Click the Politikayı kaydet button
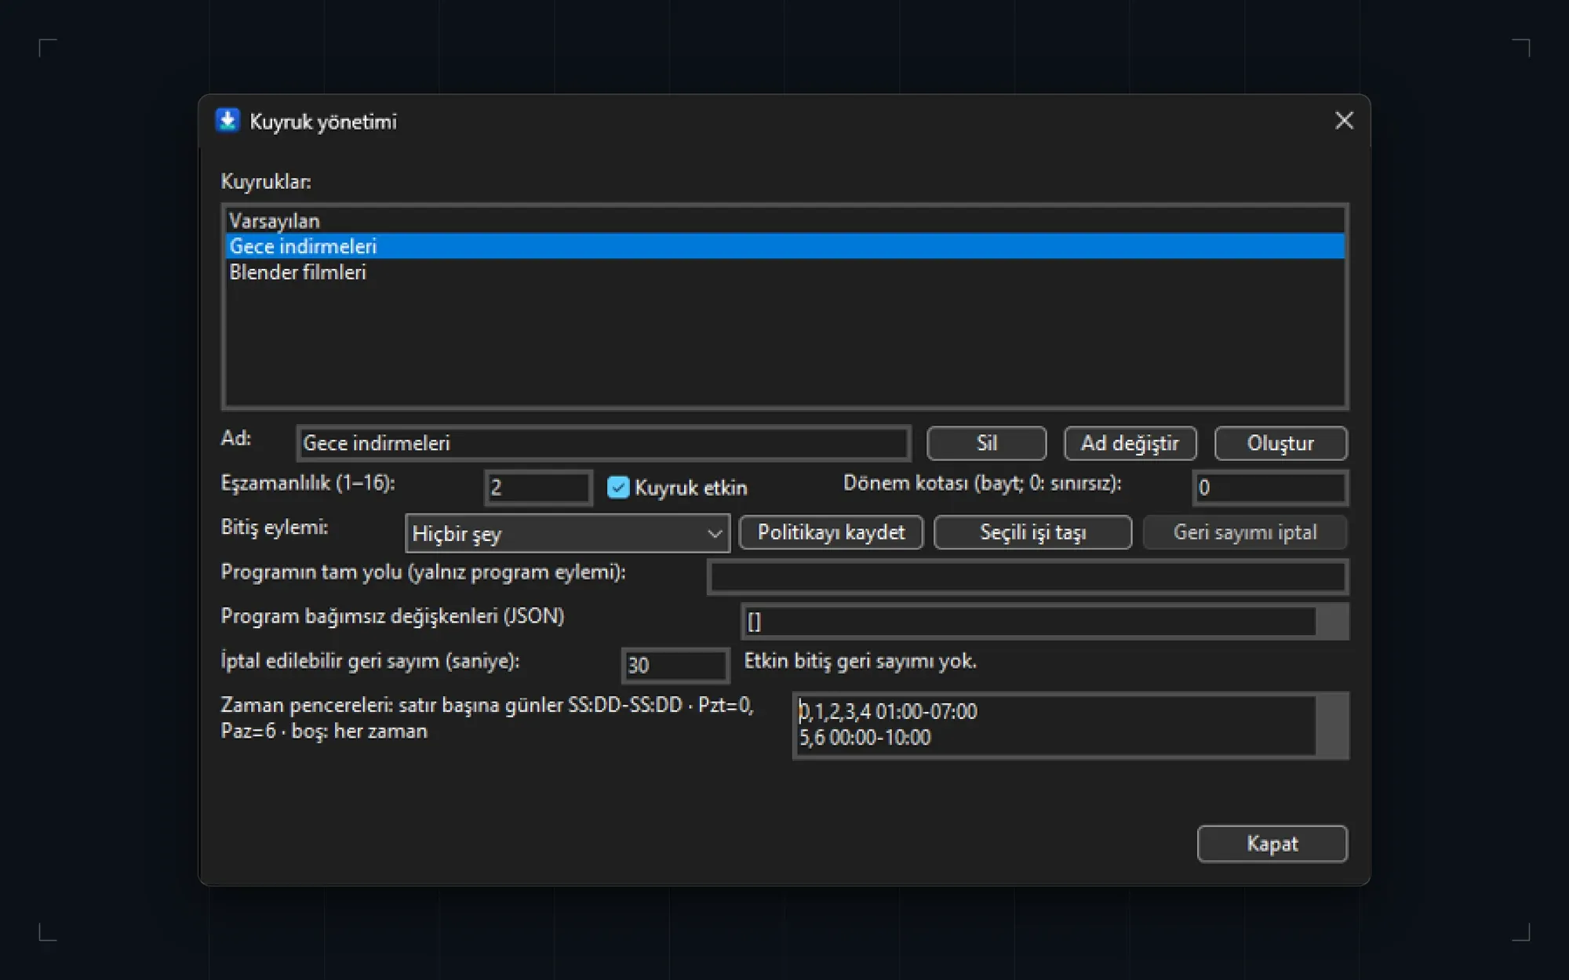Viewport: 1569px width, 980px height. click(x=831, y=533)
